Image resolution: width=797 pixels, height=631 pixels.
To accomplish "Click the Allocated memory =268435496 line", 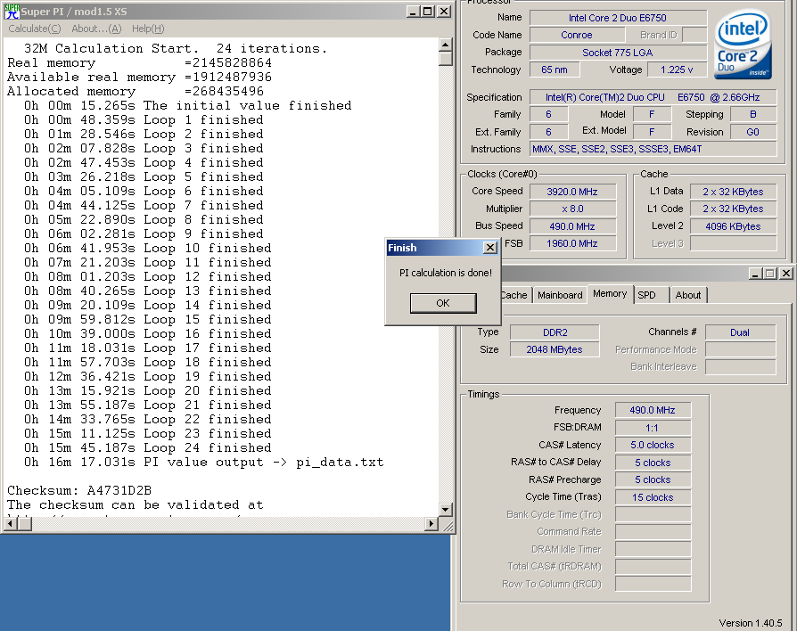I will 136,91.
